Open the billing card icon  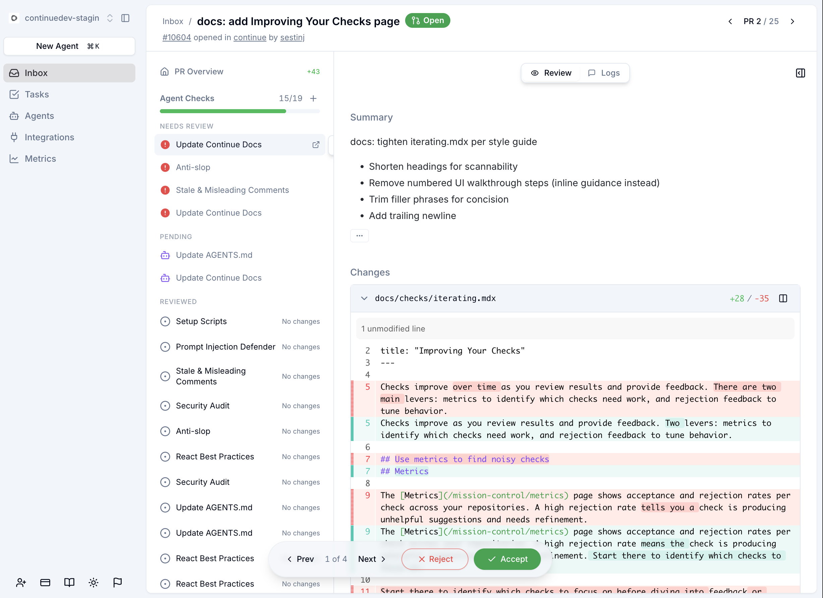point(45,582)
